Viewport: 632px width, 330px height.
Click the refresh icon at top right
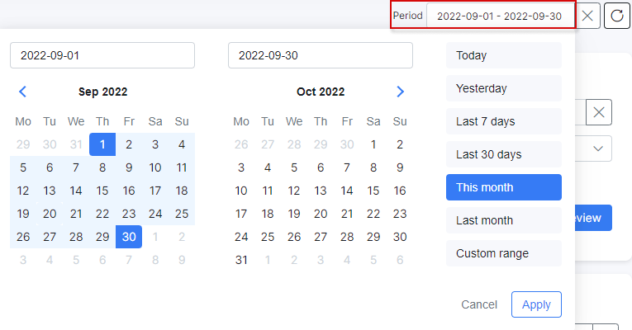tap(616, 16)
